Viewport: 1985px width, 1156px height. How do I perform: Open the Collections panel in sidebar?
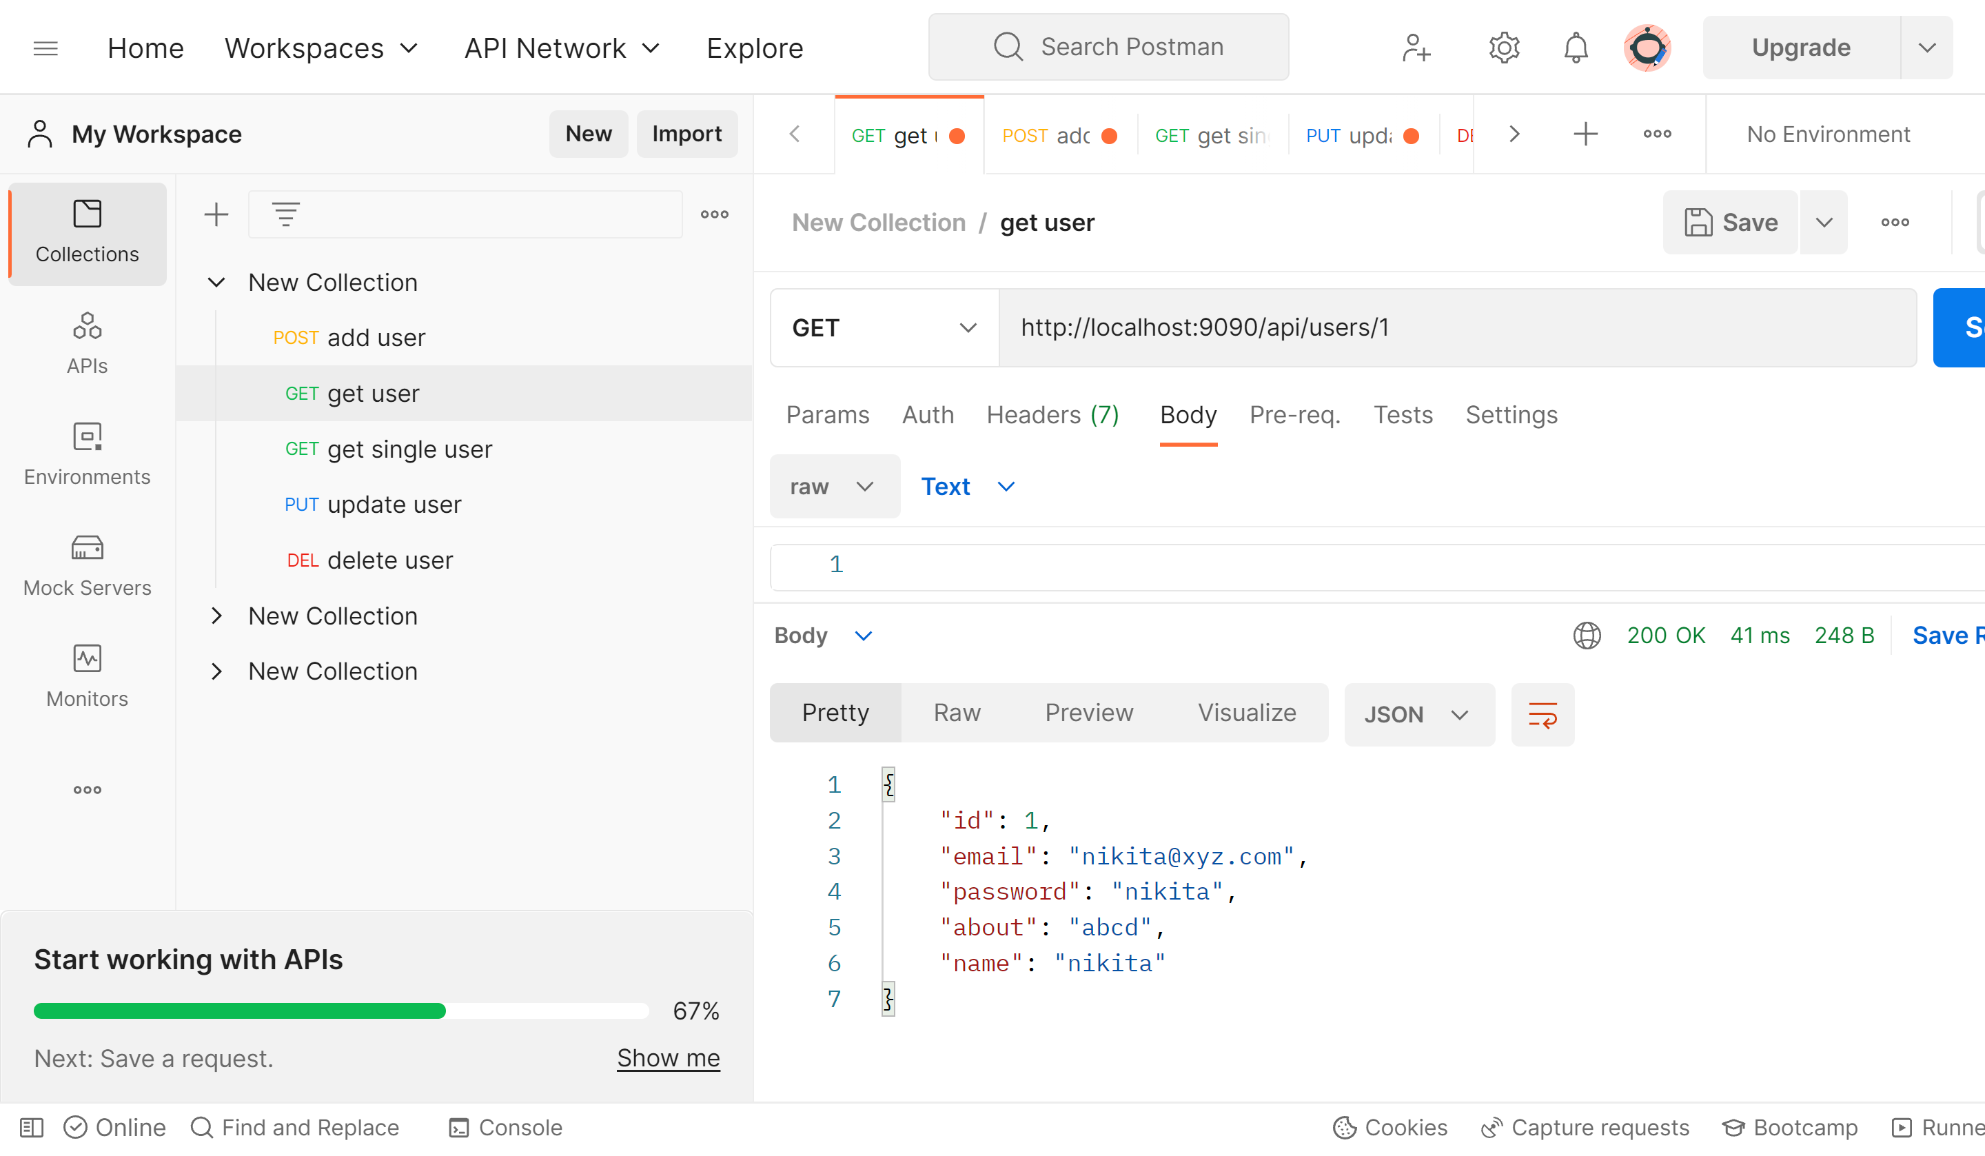point(87,232)
